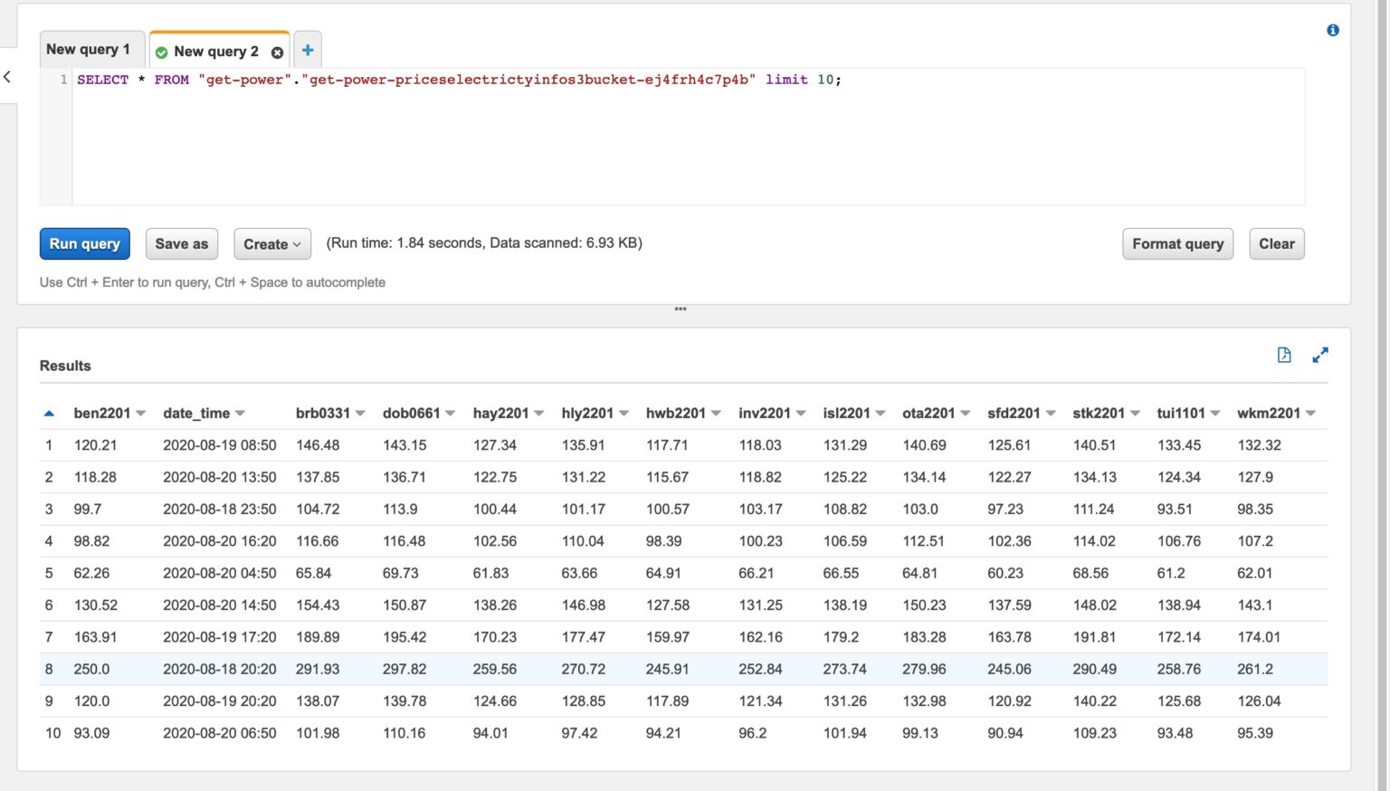Click the cell 2020-08-20 06:50
This screenshot has width=1390, height=791.
[219, 733]
